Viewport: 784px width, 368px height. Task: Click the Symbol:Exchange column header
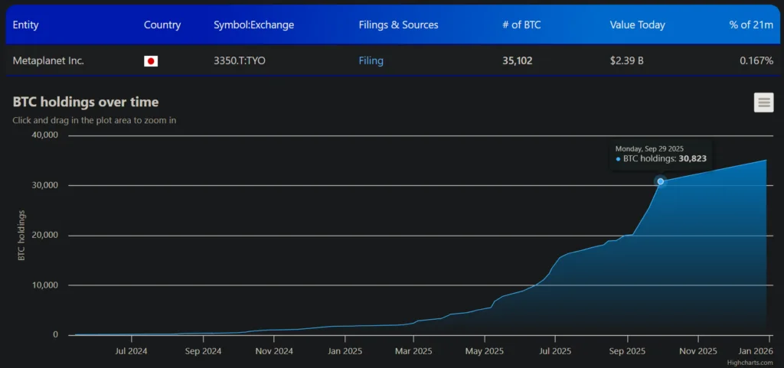253,25
